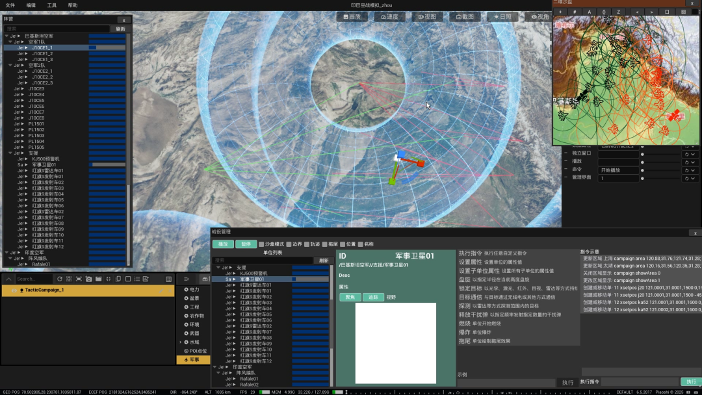Enable the 位置 checkbox
702x395 pixels.
[x=343, y=244]
